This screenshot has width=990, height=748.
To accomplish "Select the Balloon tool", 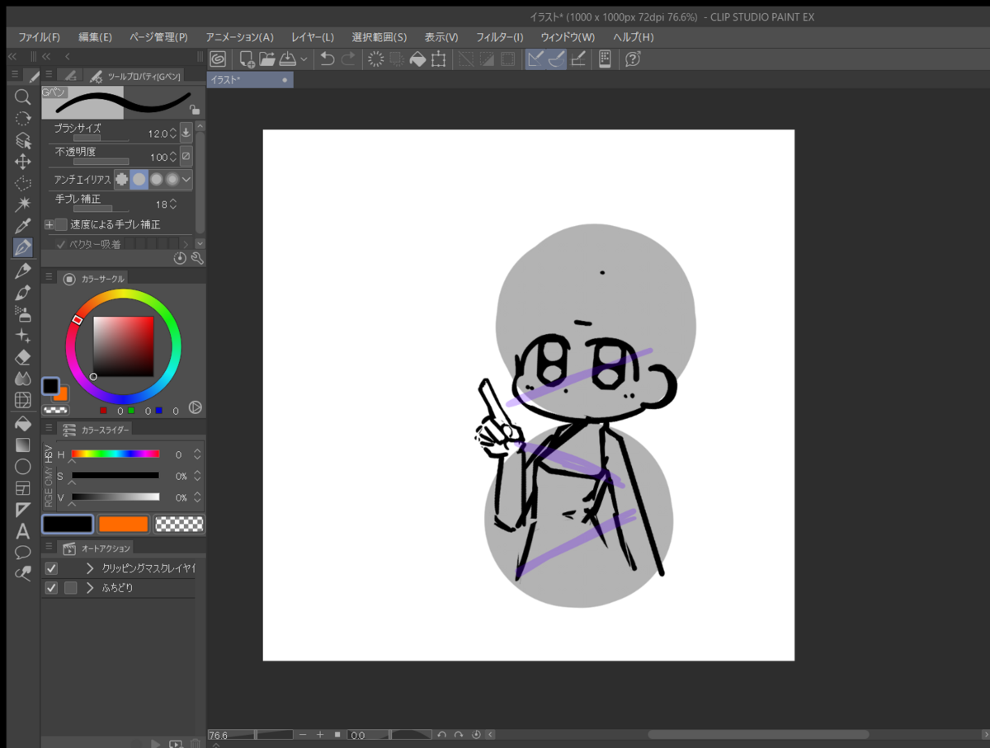I will (x=23, y=552).
